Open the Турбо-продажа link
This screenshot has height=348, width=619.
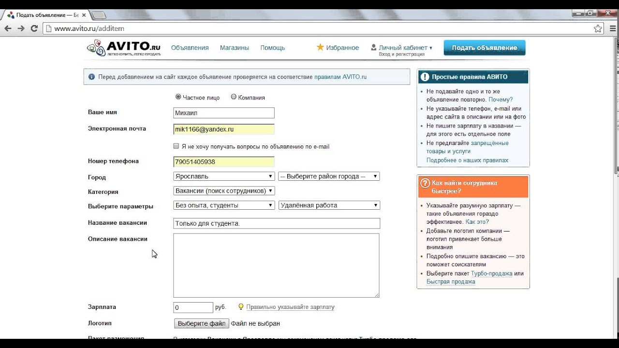pyautogui.click(x=492, y=274)
